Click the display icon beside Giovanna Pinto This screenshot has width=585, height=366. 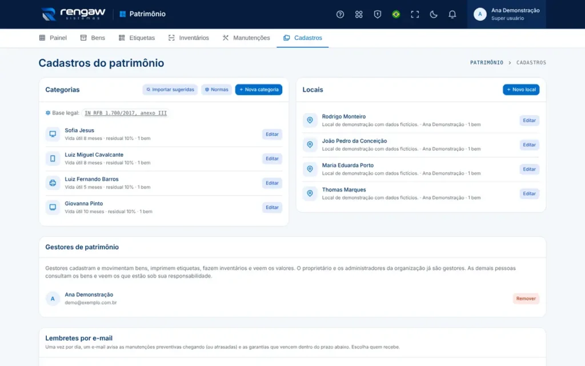click(x=53, y=207)
